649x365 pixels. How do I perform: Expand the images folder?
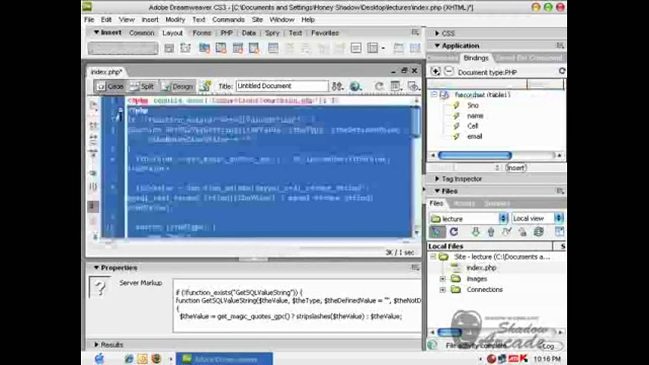click(443, 279)
